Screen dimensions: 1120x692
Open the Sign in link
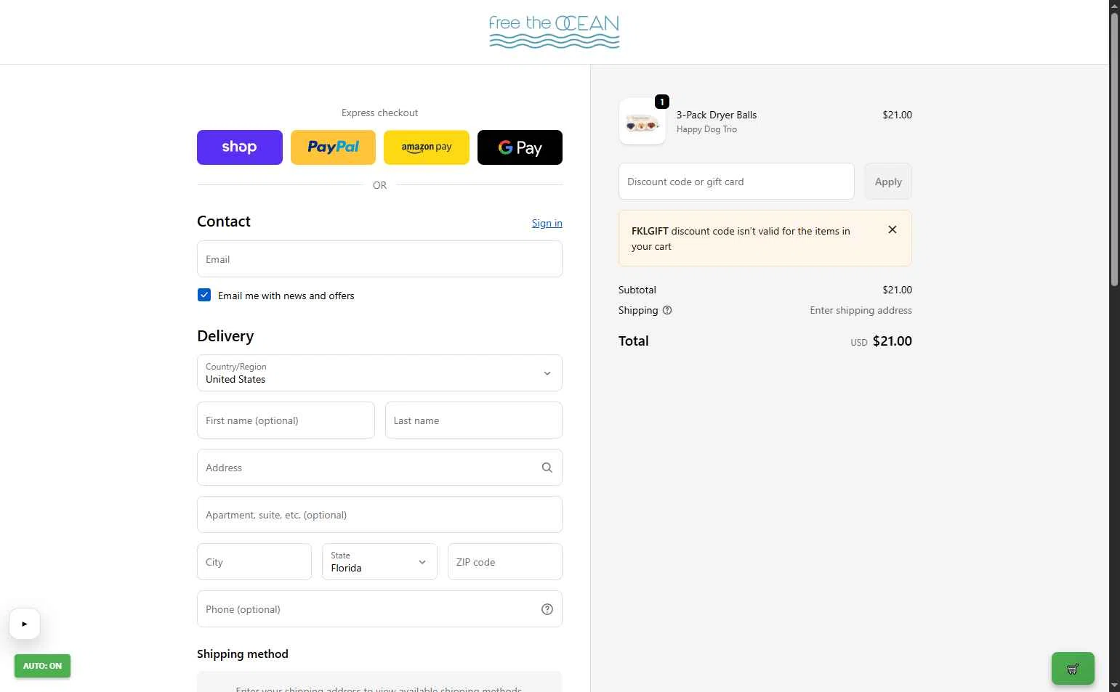coord(547,223)
